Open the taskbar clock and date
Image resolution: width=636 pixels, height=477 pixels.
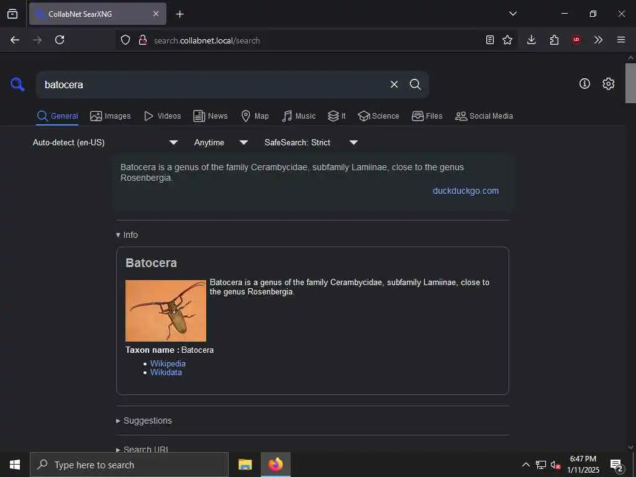click(x=583, y=465)
